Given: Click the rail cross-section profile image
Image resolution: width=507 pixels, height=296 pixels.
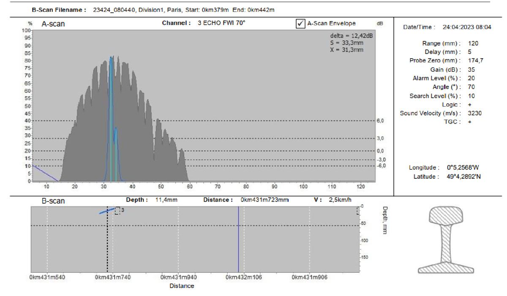Looking at the screenshot, I should (x=447, y=239).
